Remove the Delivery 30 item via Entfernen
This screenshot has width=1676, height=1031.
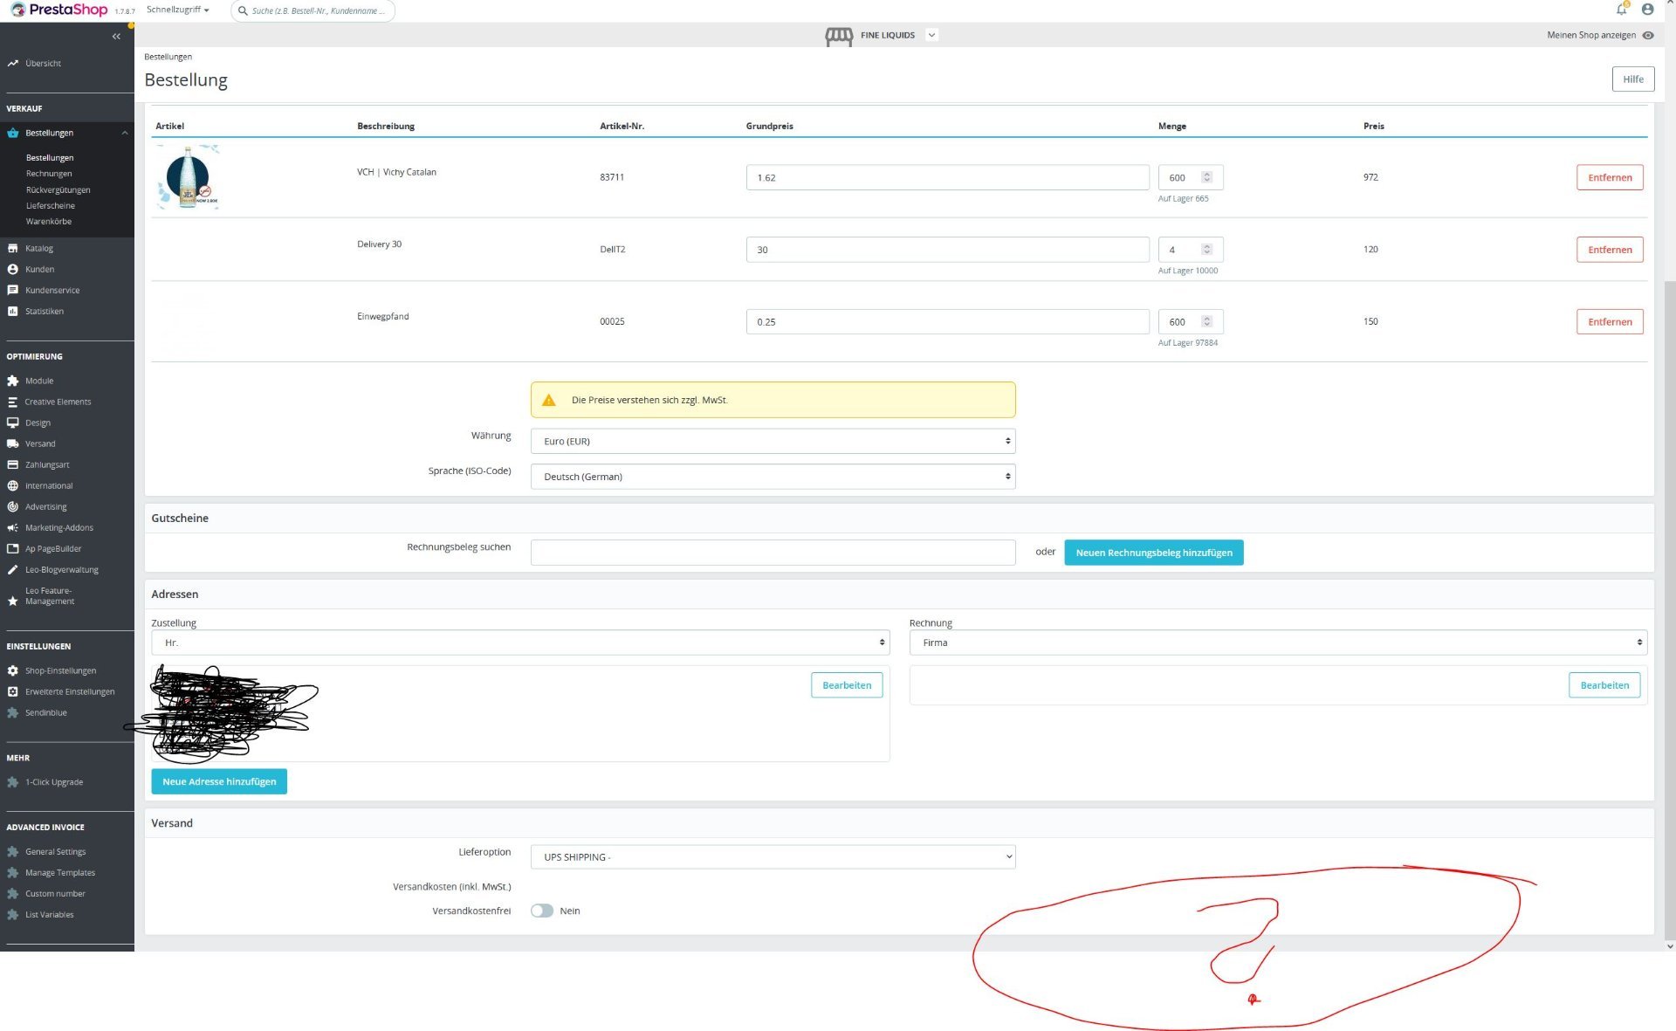tap(1609, 250)
